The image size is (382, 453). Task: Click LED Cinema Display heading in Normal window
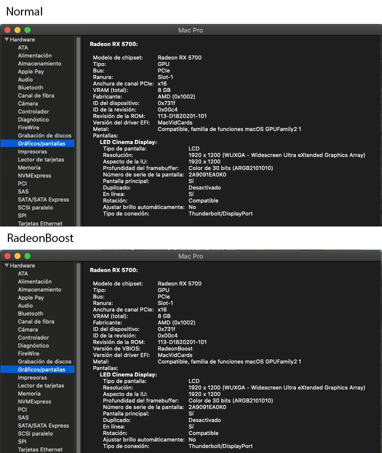[x=128, y=142]
